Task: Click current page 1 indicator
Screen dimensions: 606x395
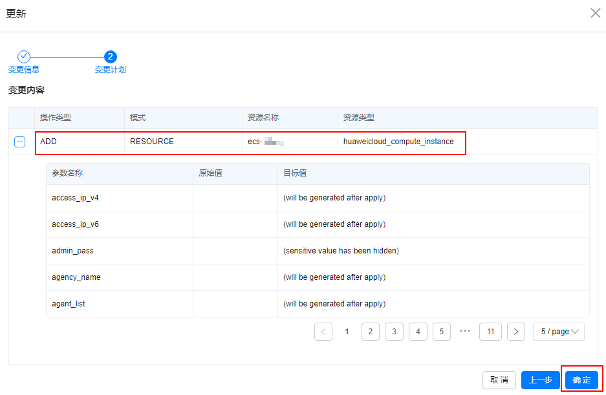Action: click(347, 332)
